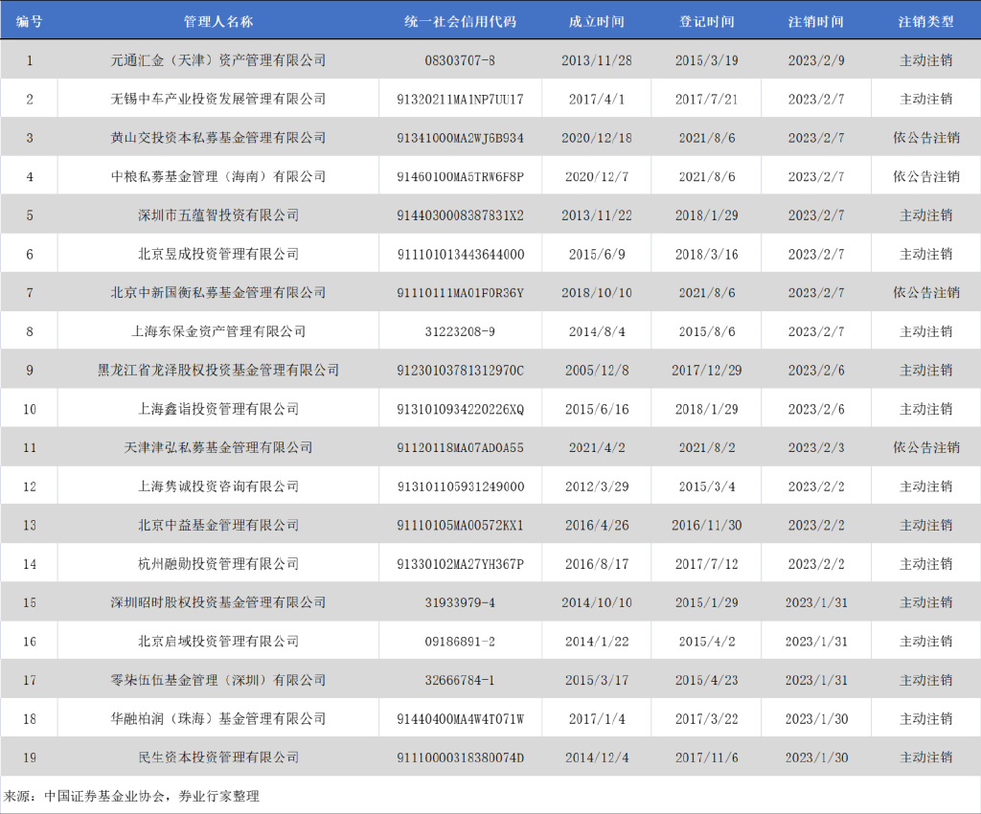Viewport: 981px width, 814px height.
Task: Select 天津津弘私募基金管理有限公司 cell
Action: [217, 447]
